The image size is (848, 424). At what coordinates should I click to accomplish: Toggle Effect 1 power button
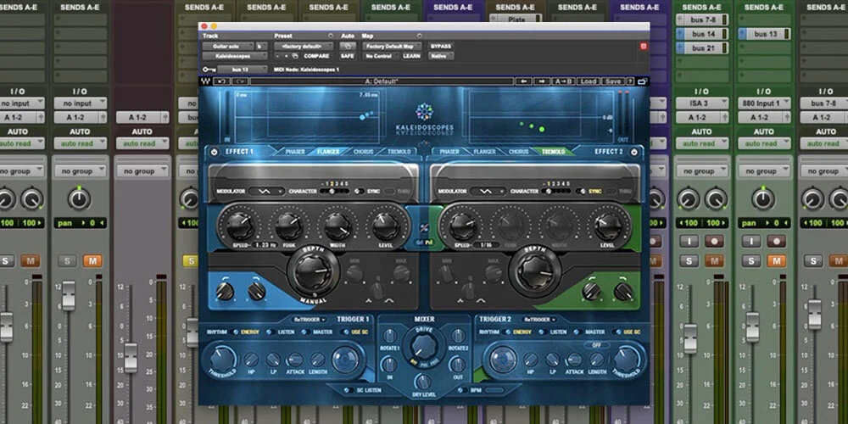[215, 152]
